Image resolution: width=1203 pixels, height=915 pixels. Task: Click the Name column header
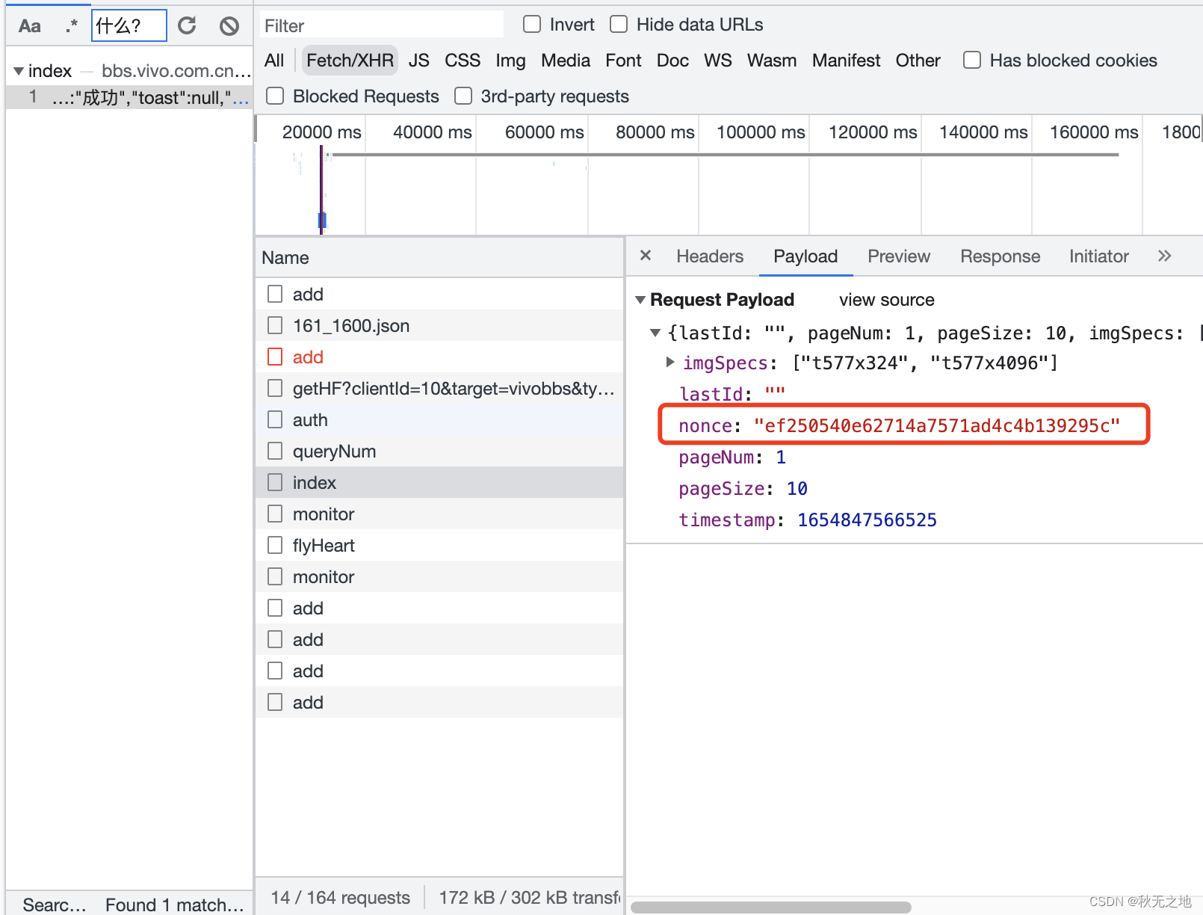click(x=439, y=258)
